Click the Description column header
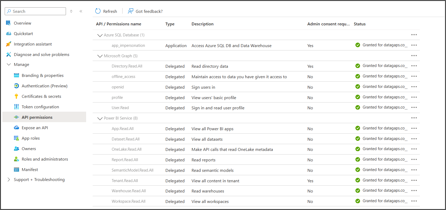The height and width of the screenshot is (210, 446). pyautogui.click(x=203, y=24)
